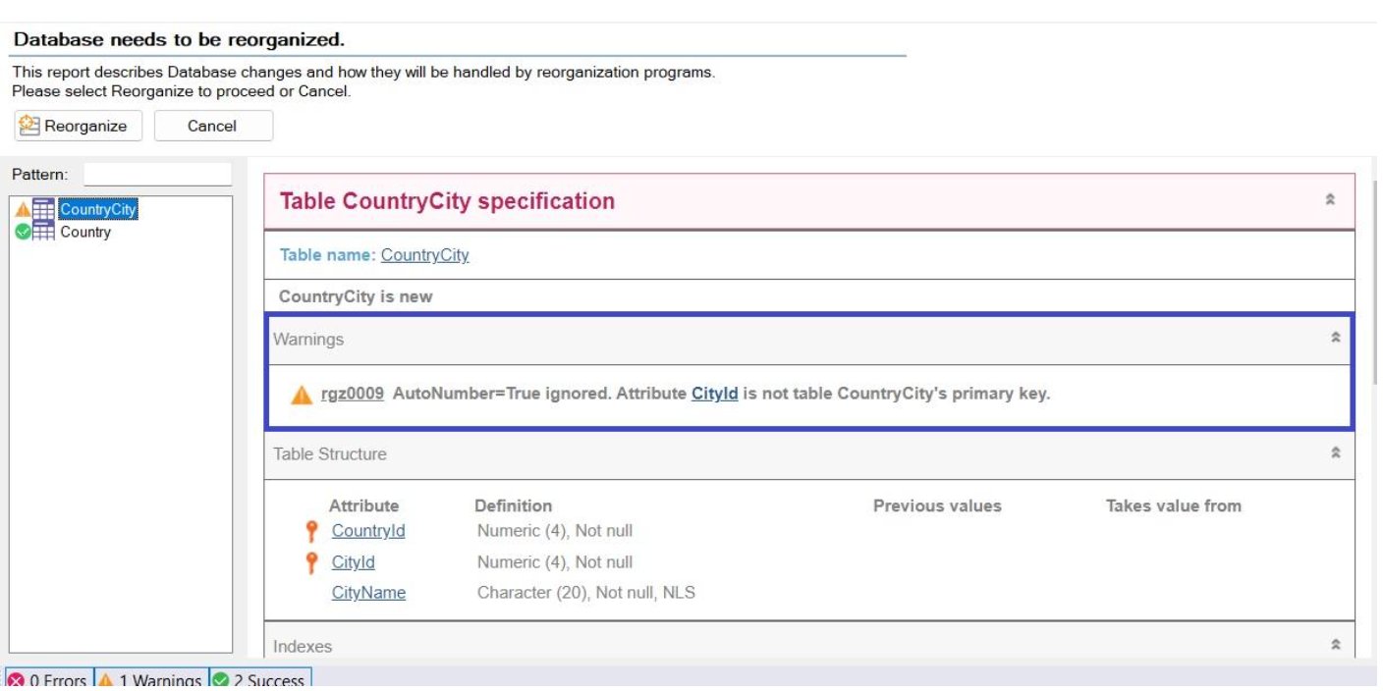Click the Reorganize button
Image resolution: width=1383 pixels, height=691 pixels.
78,126
